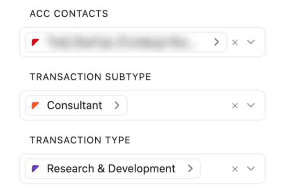Click the ACC CONTACTS field label

tap(69, 14)
